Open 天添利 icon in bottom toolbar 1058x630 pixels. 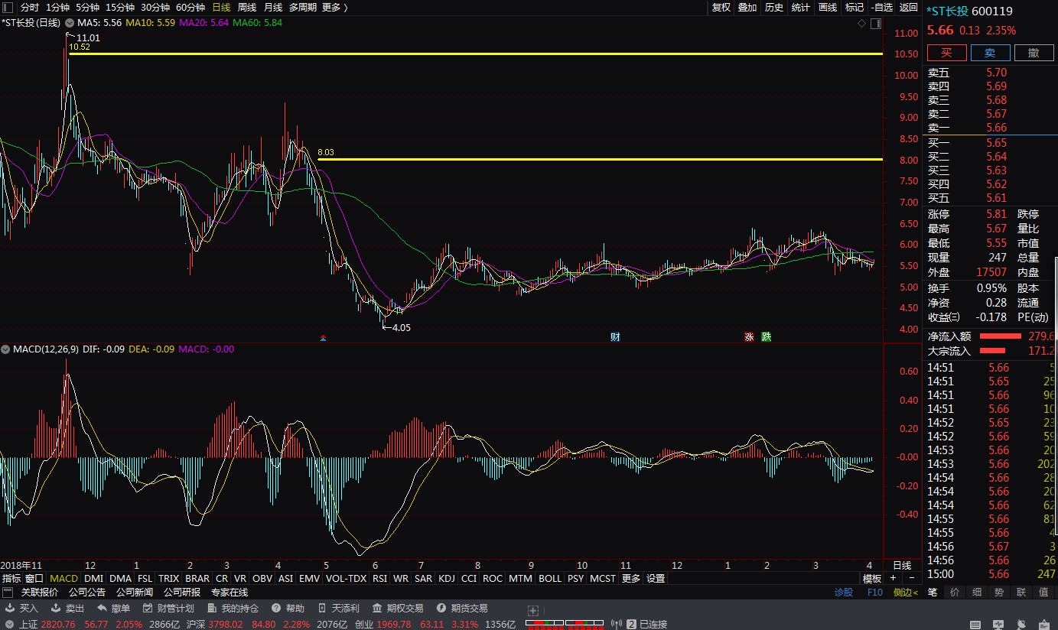[x=322, y=609]
